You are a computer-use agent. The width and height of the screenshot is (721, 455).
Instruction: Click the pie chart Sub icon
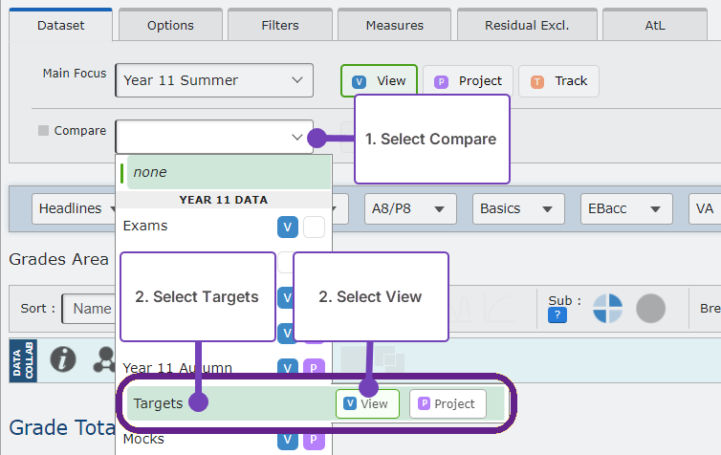(607, 309)
